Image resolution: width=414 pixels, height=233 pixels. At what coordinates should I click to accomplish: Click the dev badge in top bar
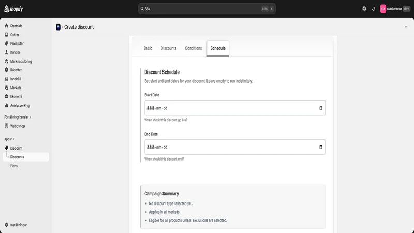406,9
